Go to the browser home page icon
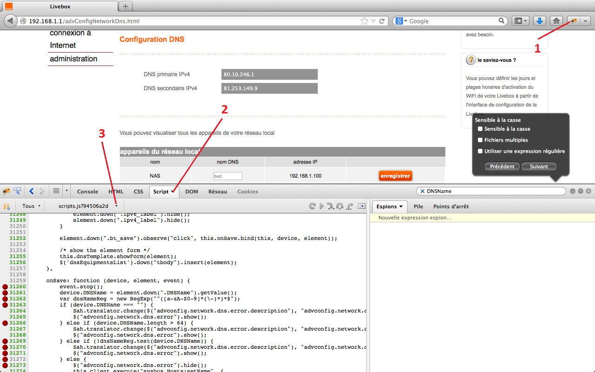595x372 pixels. 556,21
